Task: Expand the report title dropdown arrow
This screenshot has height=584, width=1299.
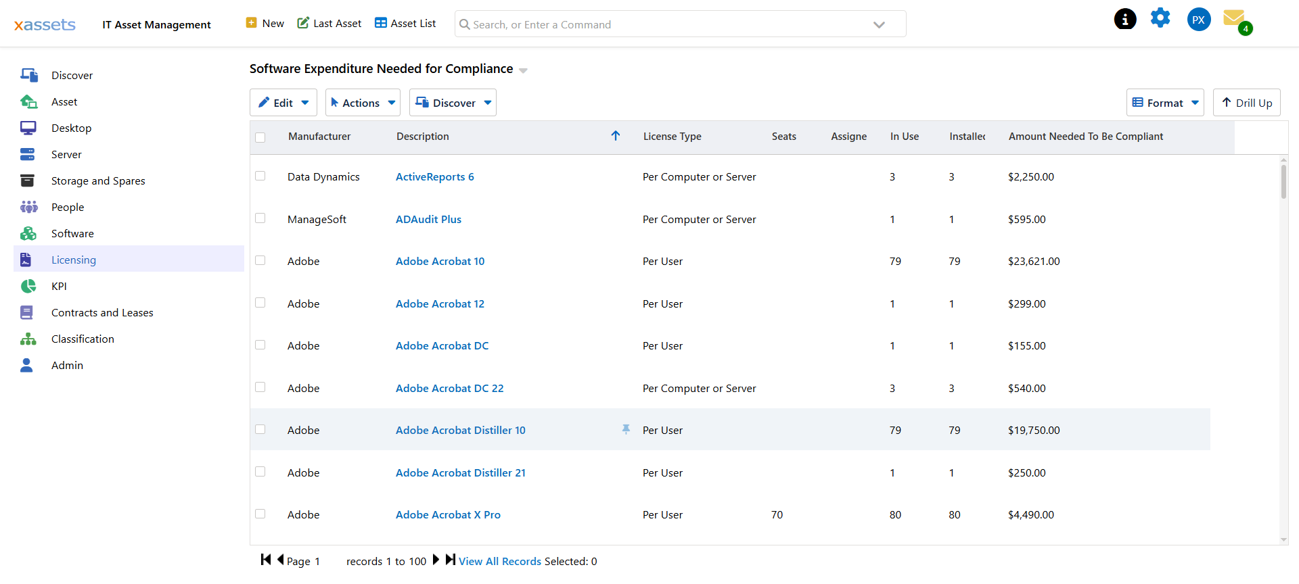Action: point(523,70)
